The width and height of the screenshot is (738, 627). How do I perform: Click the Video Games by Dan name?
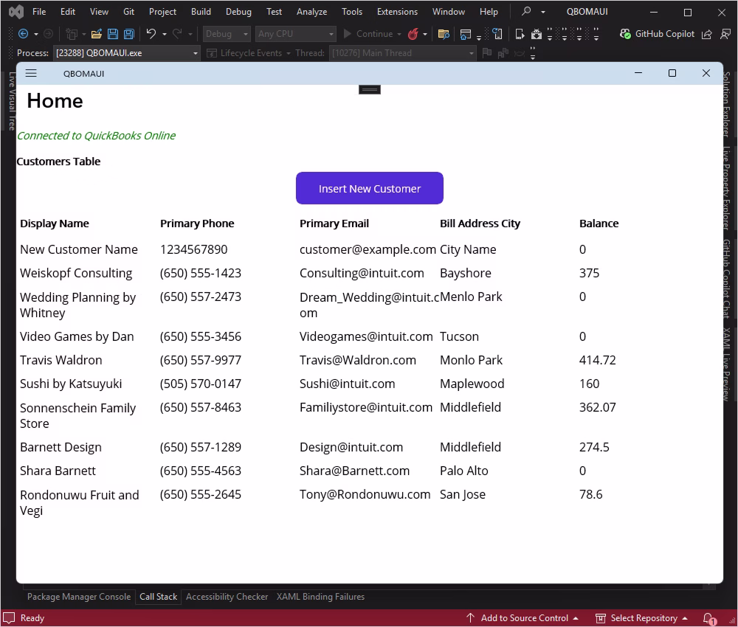pyautogui.click(x=77, y=336)
